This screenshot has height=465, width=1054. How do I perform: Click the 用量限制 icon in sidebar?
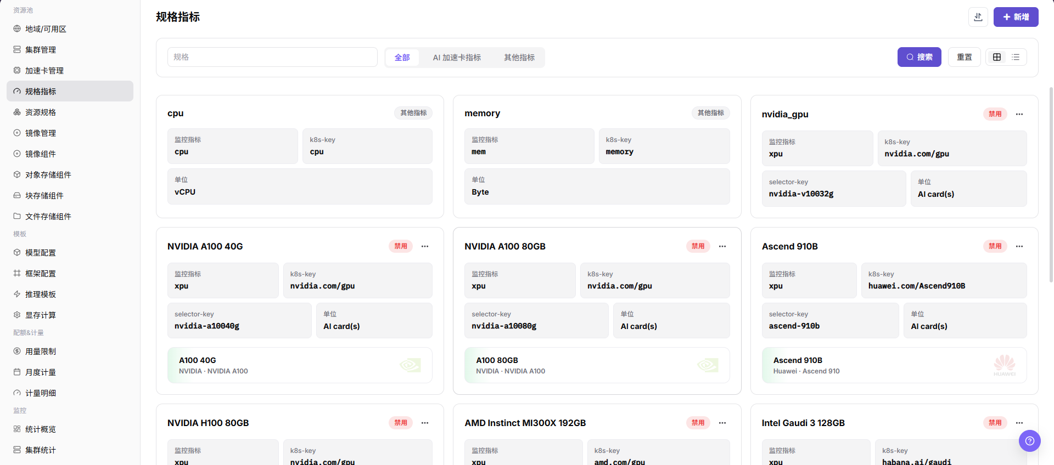tap(17, 351)
